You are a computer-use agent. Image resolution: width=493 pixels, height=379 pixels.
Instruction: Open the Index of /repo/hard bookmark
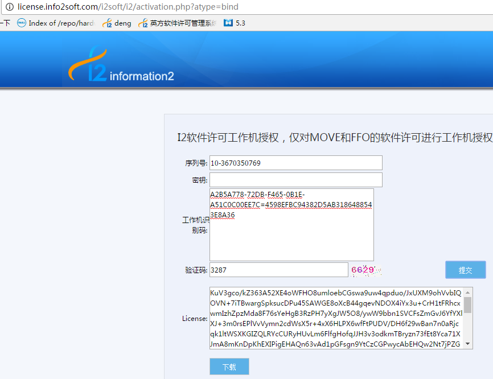(56, 23)
